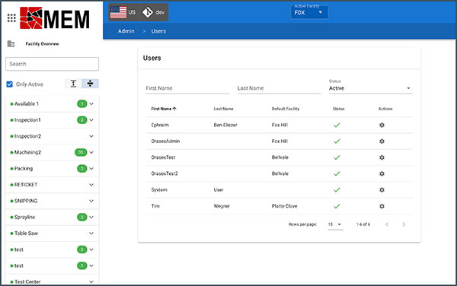Expand the Machining2 section
Screen dimensions: 457x286
coord(91,152)
